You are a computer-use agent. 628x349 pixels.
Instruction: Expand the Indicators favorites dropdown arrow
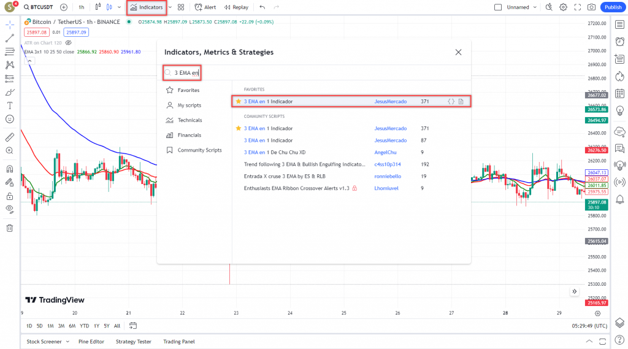point(170,7)
